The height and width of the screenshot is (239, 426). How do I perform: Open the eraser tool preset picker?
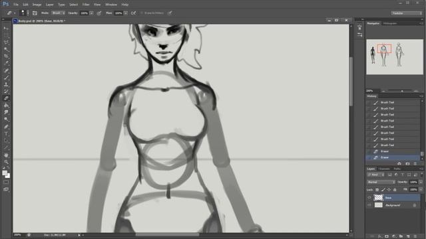(11, 13)
